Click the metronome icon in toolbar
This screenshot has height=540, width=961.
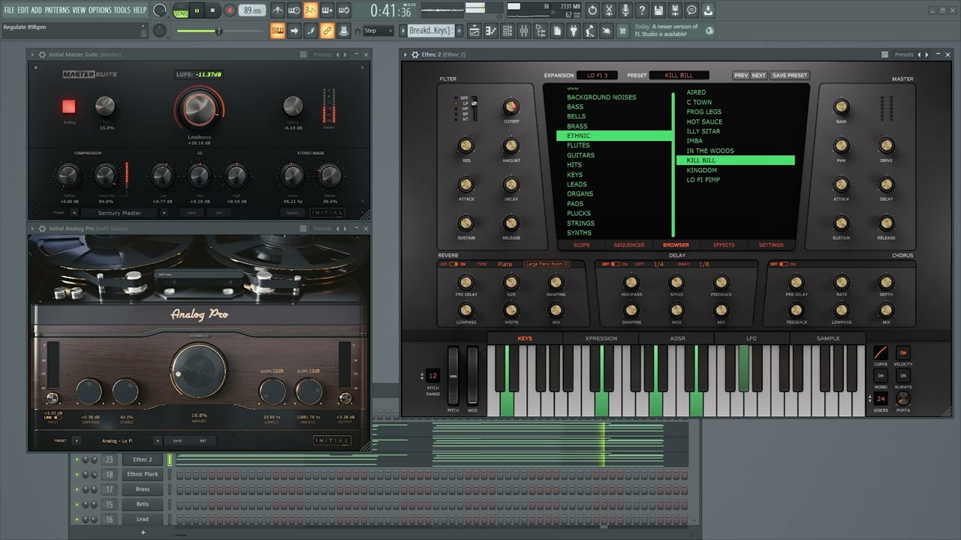278,10
